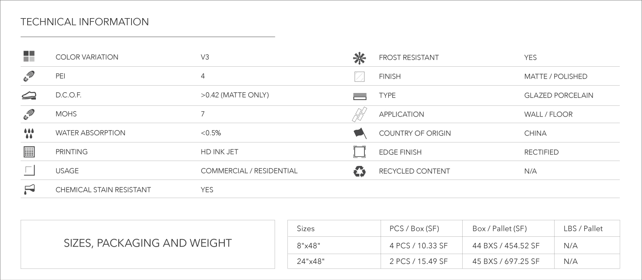Select the 8"x48" size cell
Viewport: 642px width, 280px height.
point(334,245)
